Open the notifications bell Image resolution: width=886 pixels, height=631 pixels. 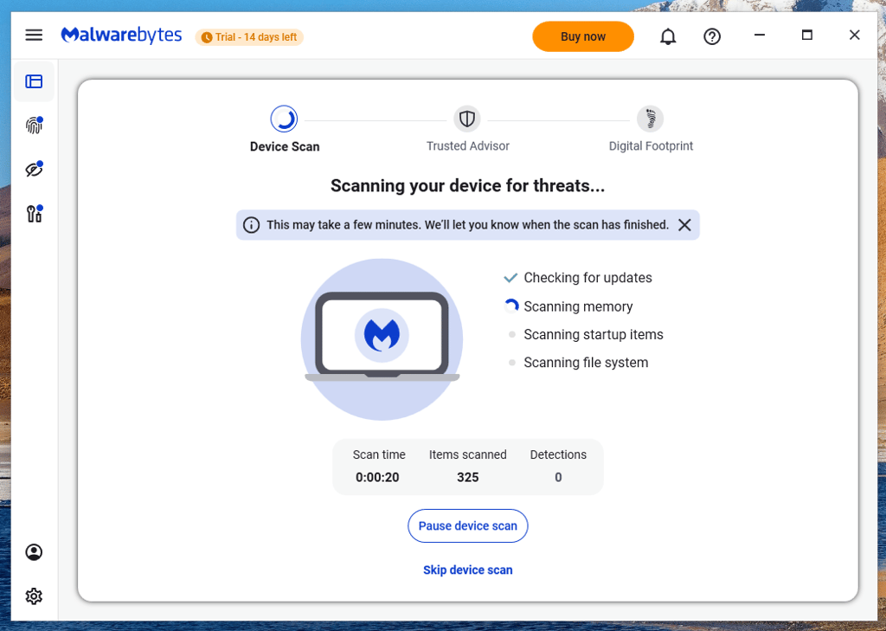[x=668, y=36]
